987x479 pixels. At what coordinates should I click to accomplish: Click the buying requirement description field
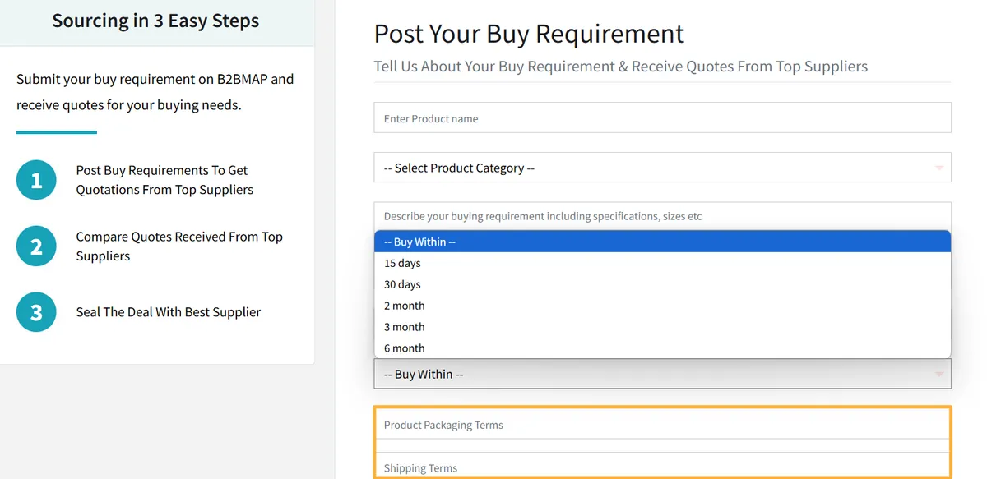click(x=662, y=216)
